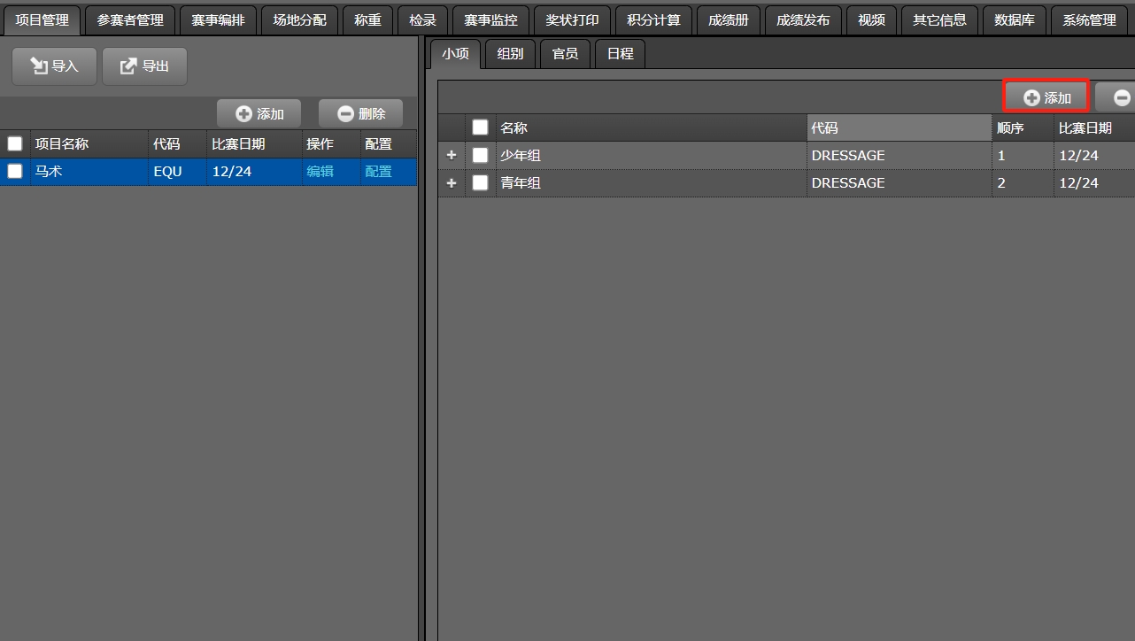Tick the checkbox for 马术 project

point(15,172)
